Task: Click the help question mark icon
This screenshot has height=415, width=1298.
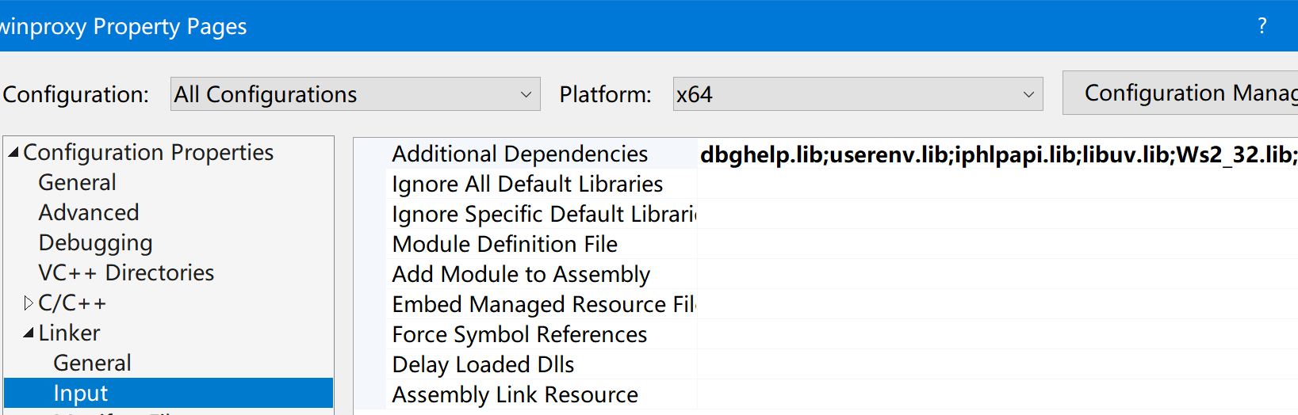Action: [x=1262, y=26]
